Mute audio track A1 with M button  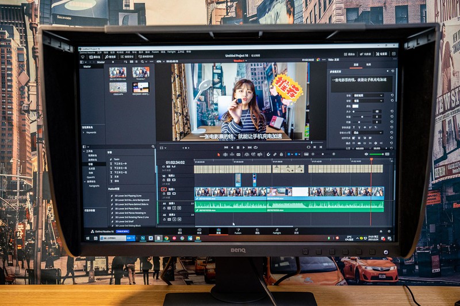click(179, 208)
